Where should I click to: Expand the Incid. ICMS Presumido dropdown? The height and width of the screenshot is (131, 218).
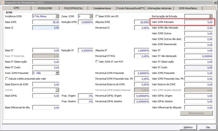tap(57, 73)
